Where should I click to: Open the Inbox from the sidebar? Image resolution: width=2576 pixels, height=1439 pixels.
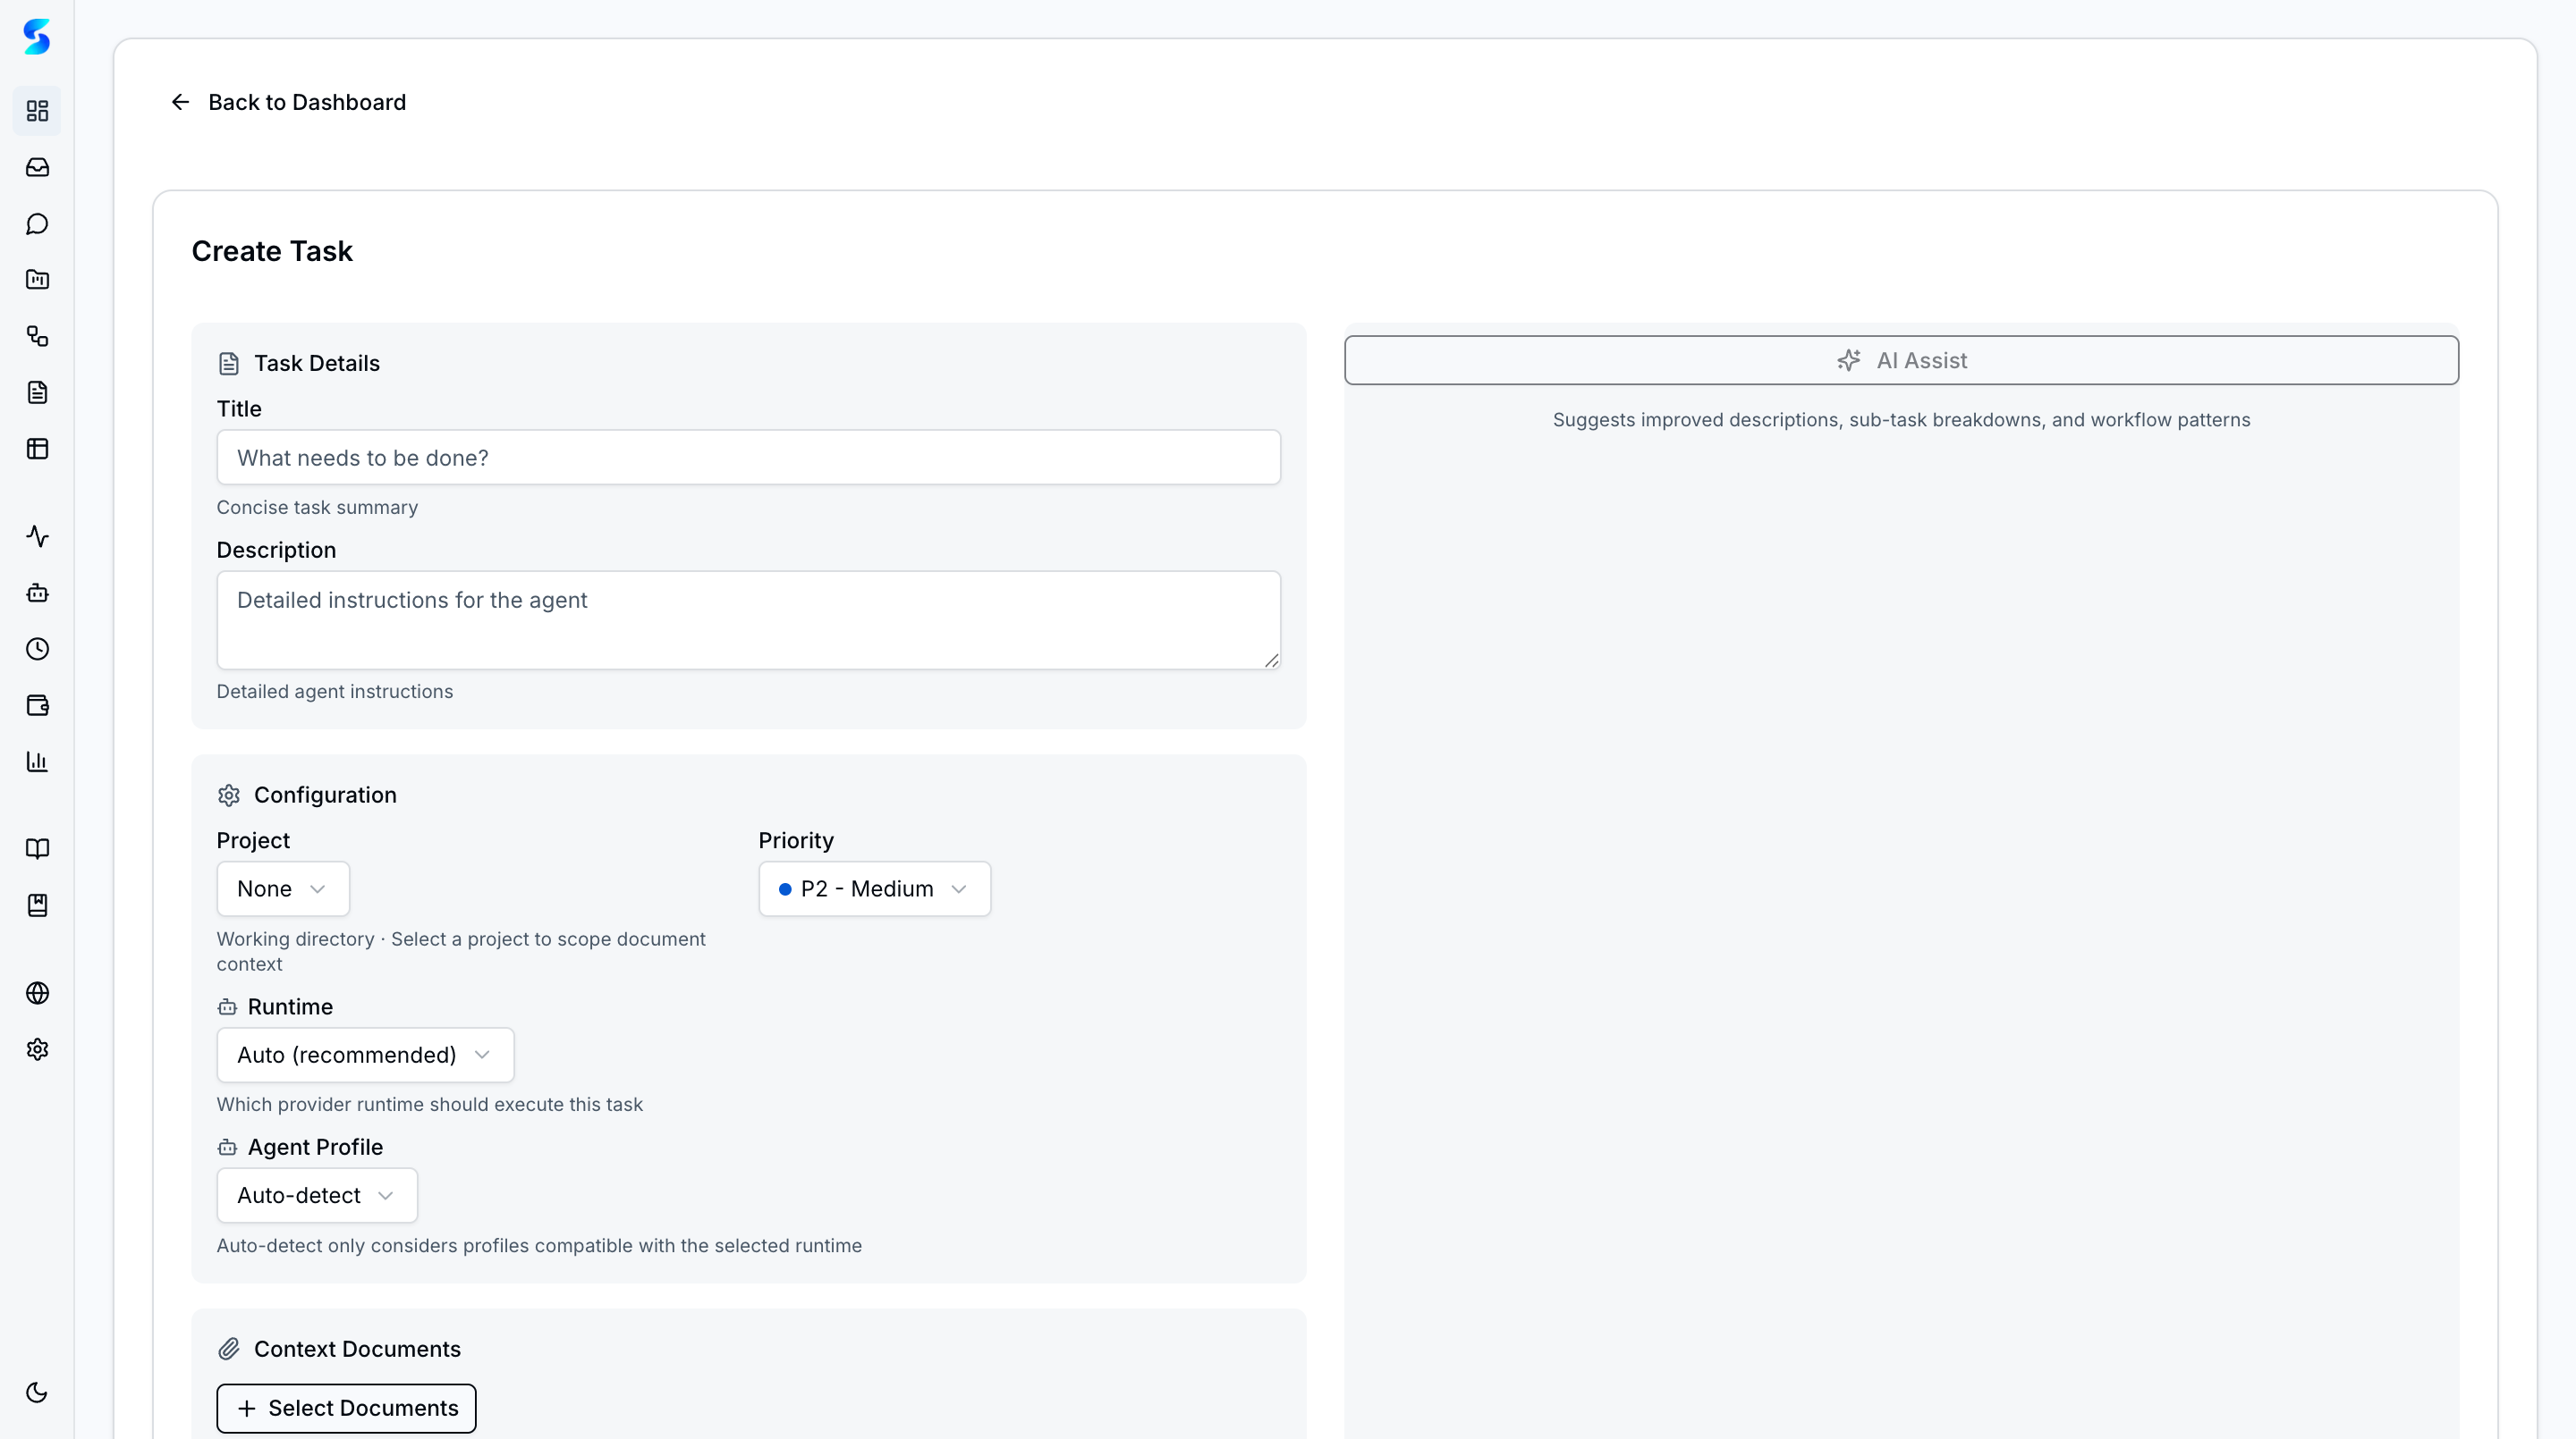(37, 167)
